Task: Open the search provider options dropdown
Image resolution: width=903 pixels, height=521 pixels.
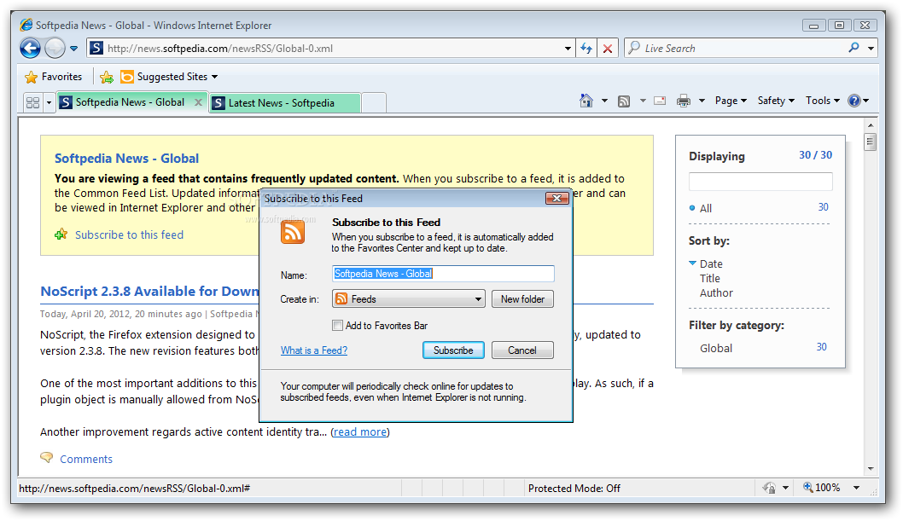Action: click(871, 49)
